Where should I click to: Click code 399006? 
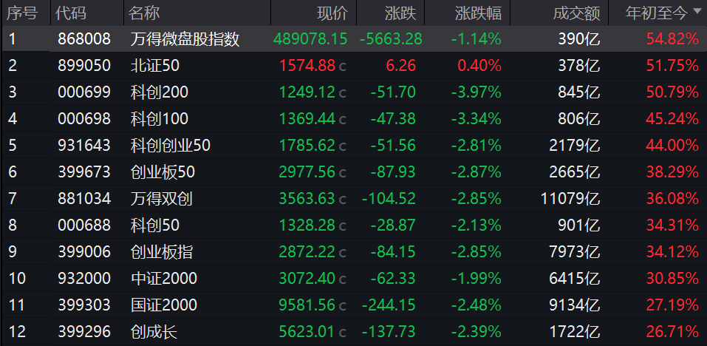click(84, 251)
